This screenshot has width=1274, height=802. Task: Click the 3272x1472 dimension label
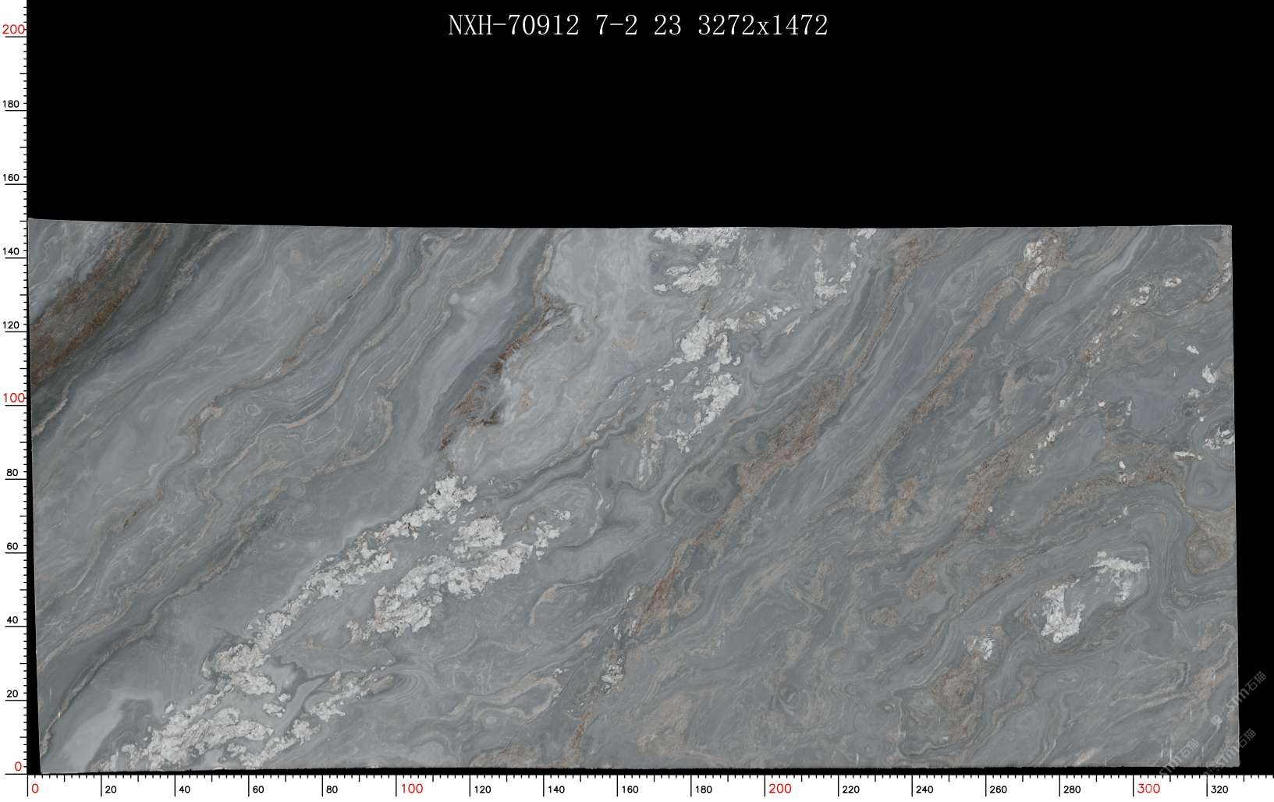coord(762,26)
